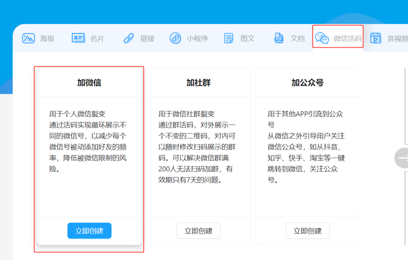The height and width of the screenshot is (260, 408).
Task: Open the 图文 tab
Action: pyautogui.click(x=247, y=38)
